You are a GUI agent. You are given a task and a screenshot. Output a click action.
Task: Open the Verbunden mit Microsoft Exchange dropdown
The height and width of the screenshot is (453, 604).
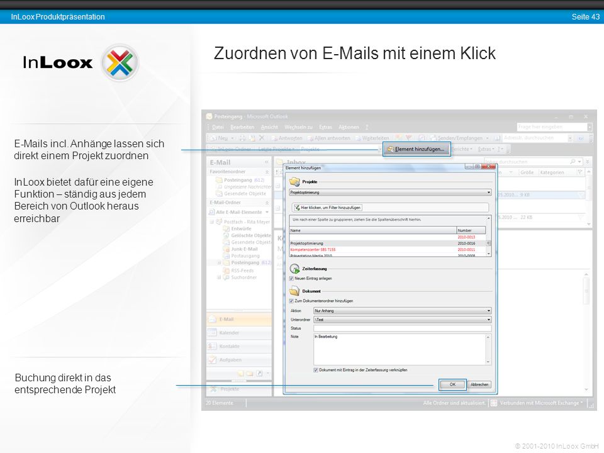[x=581, y=403]
